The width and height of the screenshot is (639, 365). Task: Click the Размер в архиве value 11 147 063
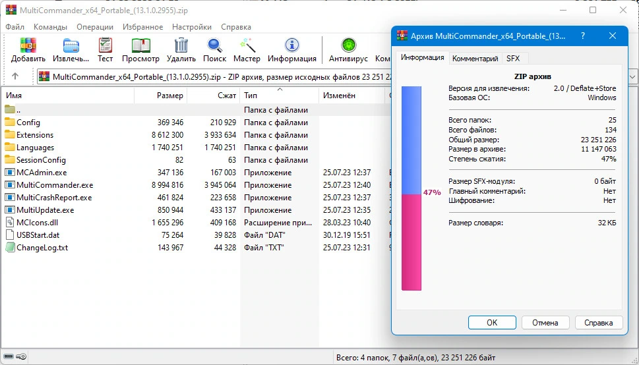tap(599, 149)
